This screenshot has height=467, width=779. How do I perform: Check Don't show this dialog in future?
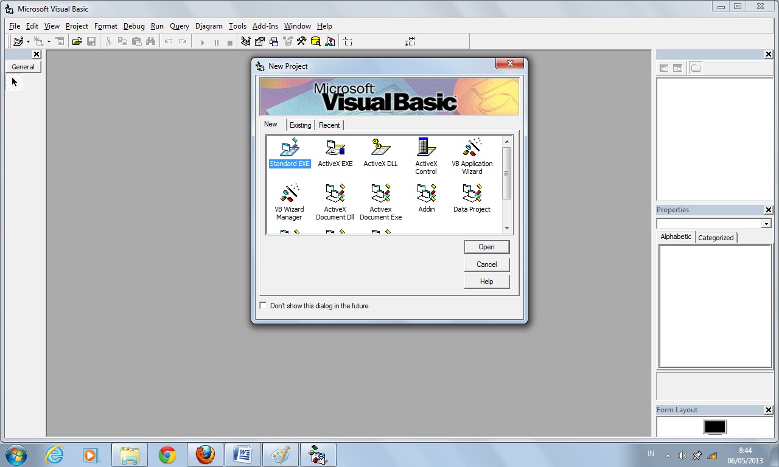click(263, 305)
